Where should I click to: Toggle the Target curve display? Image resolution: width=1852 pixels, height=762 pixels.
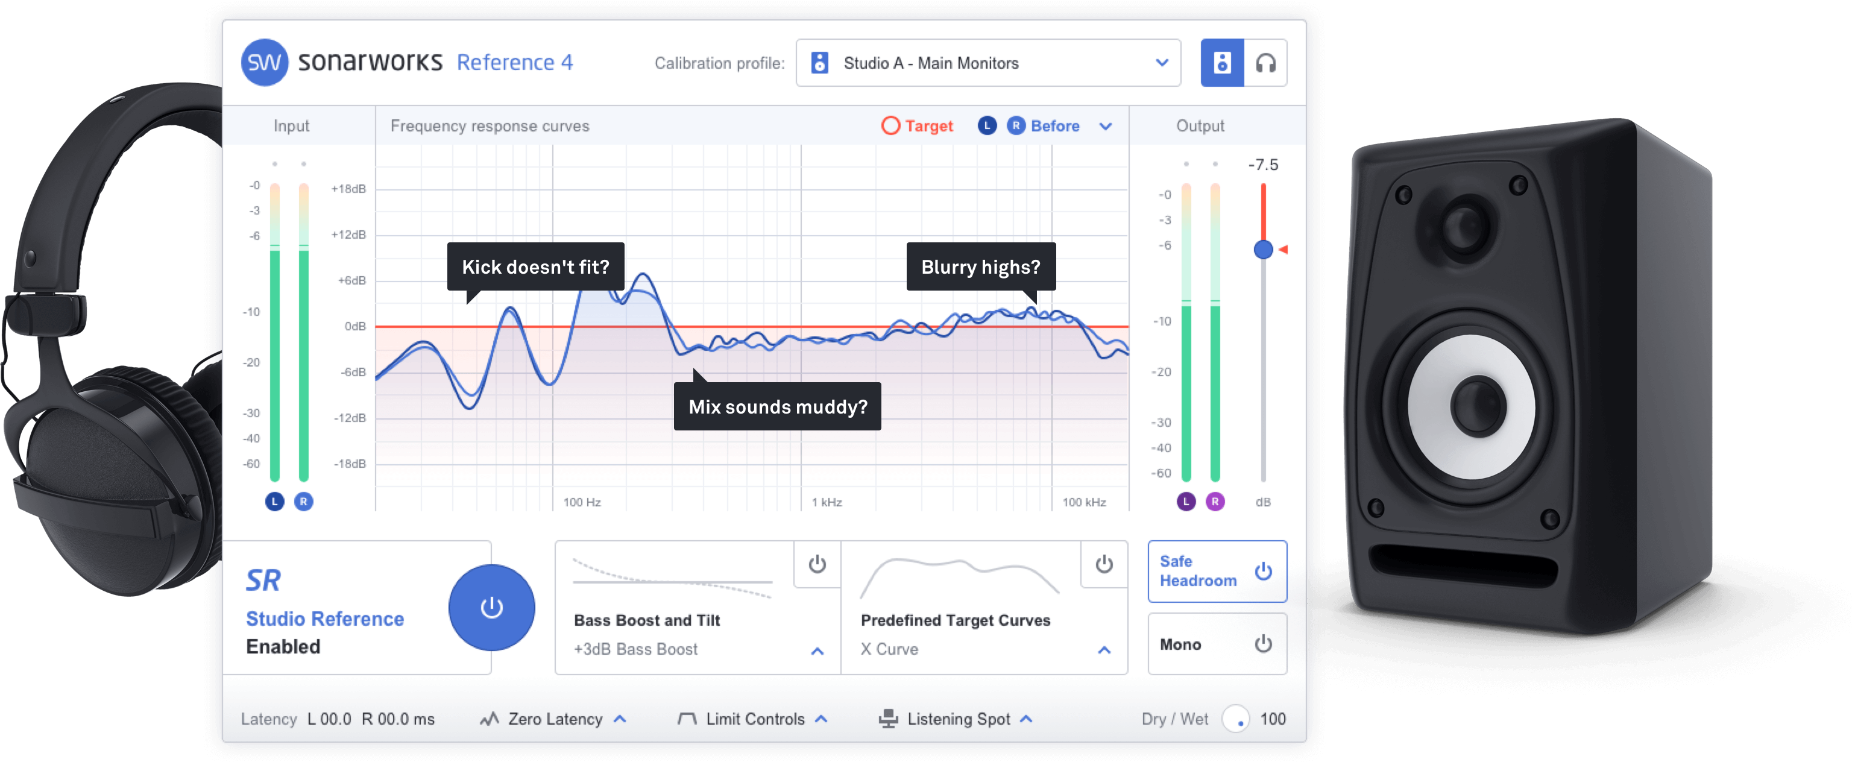[891, 126]
